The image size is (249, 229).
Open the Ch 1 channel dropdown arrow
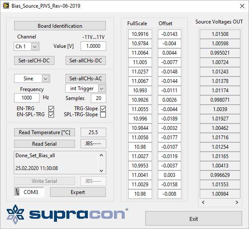point(35,47)
